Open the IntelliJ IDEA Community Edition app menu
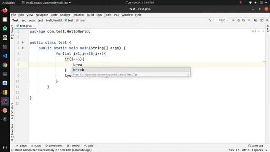The width and height of the screenshot is (270, 152). 46,3
